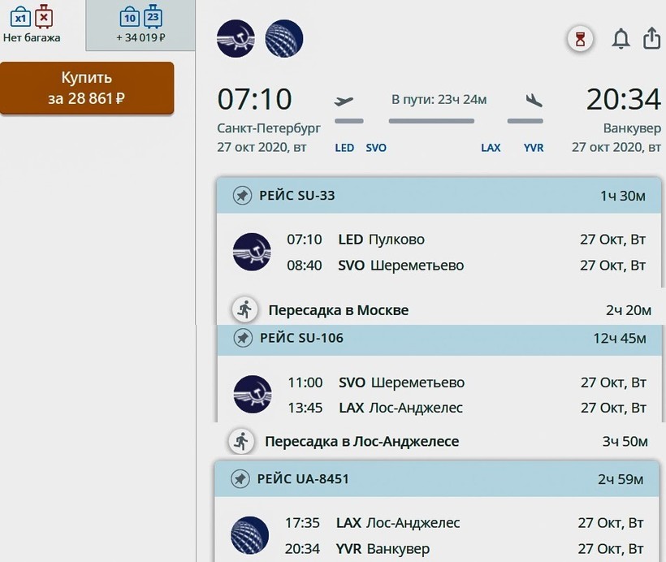Image resolution: width=666 pixels, height=562 pixels.
Task: Click the LAX airport code in route summary
Action: [491, 148]
